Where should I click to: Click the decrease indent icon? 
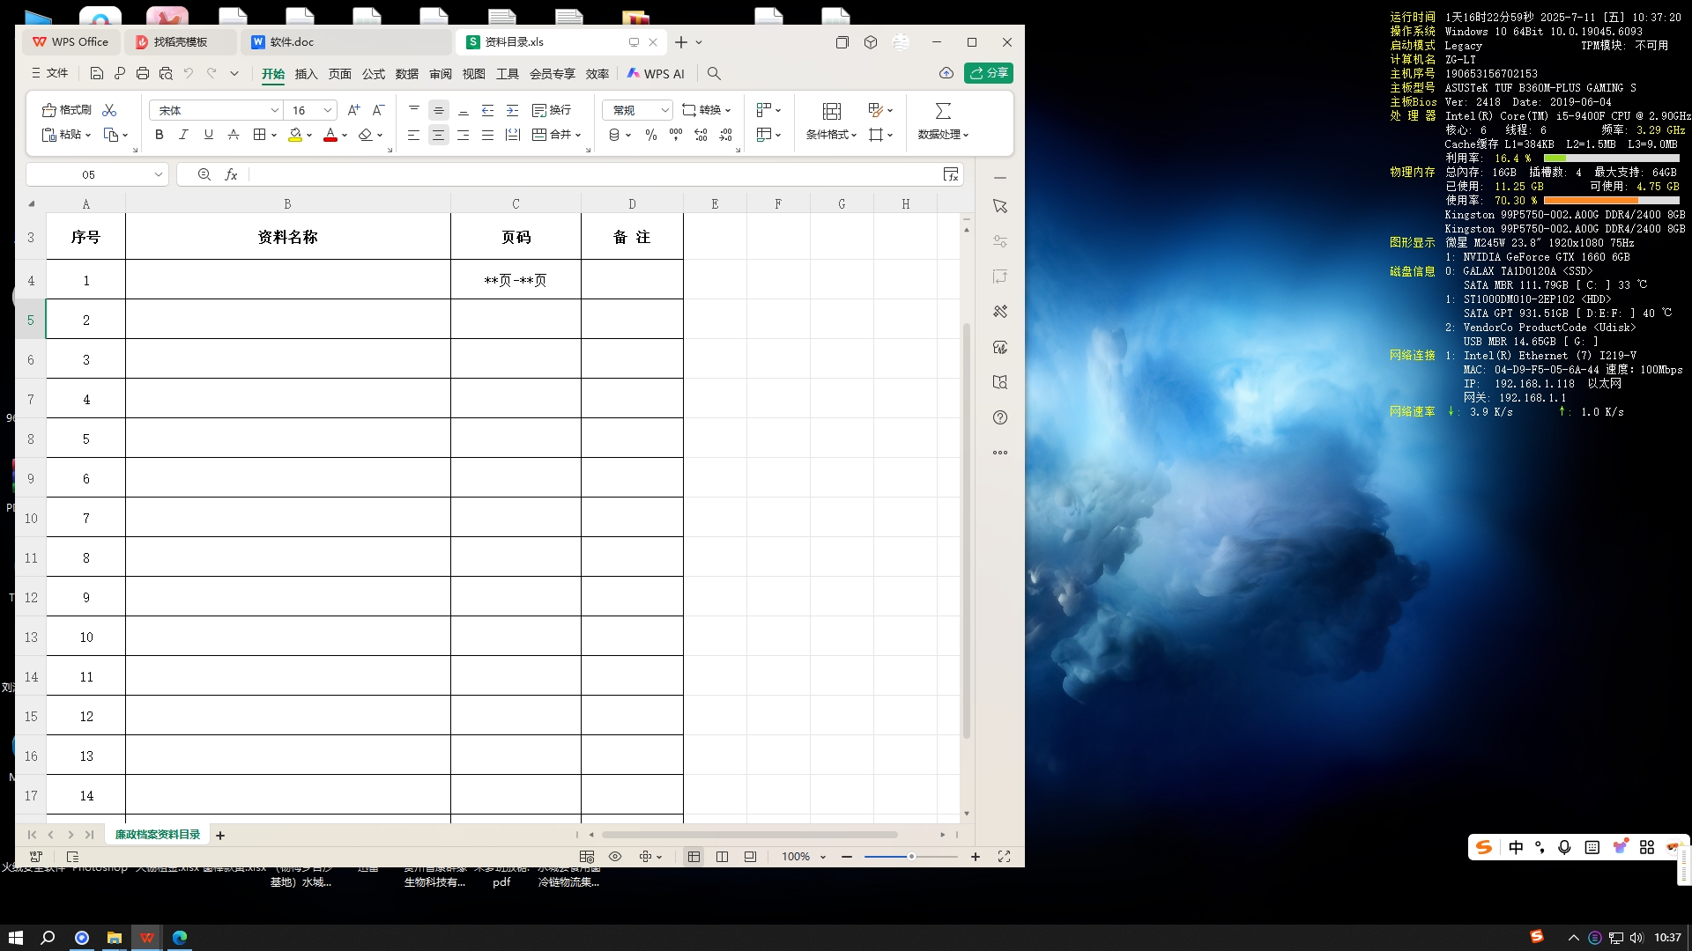pos(487,110)
